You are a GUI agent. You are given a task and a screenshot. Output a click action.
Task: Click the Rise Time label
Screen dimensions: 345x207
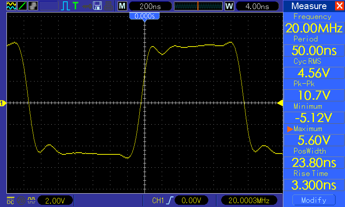[x=310, y=173]
